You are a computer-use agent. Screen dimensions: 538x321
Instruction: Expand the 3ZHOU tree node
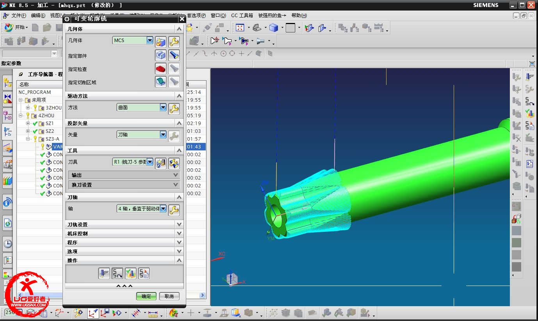tap(28, 108)
